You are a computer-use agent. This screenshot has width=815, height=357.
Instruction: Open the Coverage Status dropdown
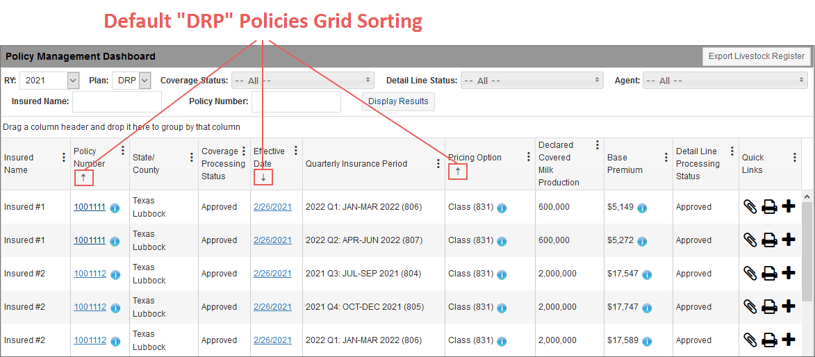pos(302,81)
